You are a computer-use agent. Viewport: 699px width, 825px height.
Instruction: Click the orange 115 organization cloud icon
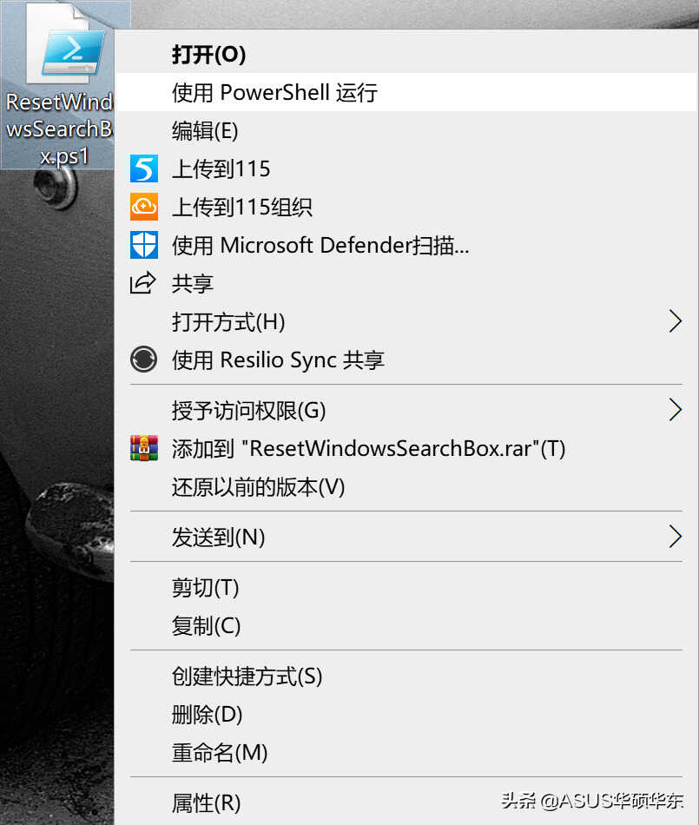coord(143,207)
